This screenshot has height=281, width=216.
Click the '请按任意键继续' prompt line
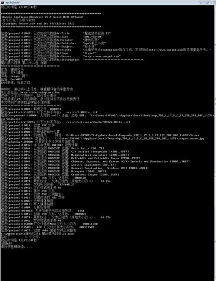16,247
